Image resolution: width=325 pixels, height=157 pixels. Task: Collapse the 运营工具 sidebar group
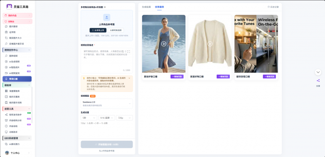click(29, 109)
